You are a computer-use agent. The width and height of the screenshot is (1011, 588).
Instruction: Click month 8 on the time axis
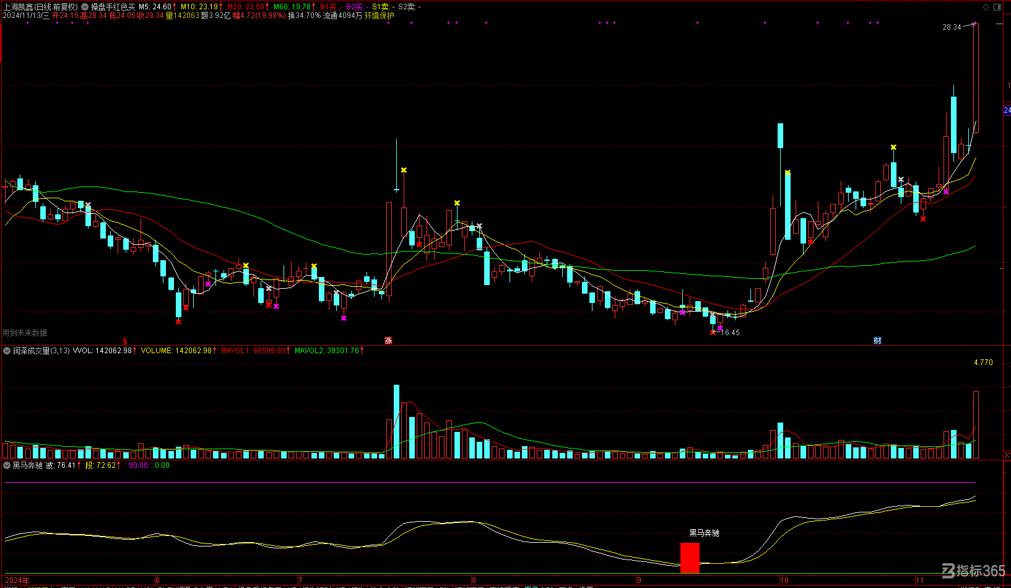click(474, 581)
